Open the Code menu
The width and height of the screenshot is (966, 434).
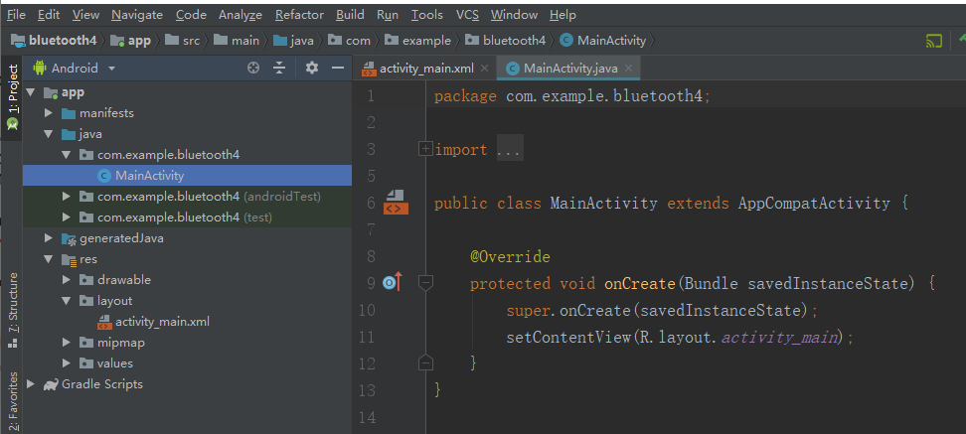[191, 14]
